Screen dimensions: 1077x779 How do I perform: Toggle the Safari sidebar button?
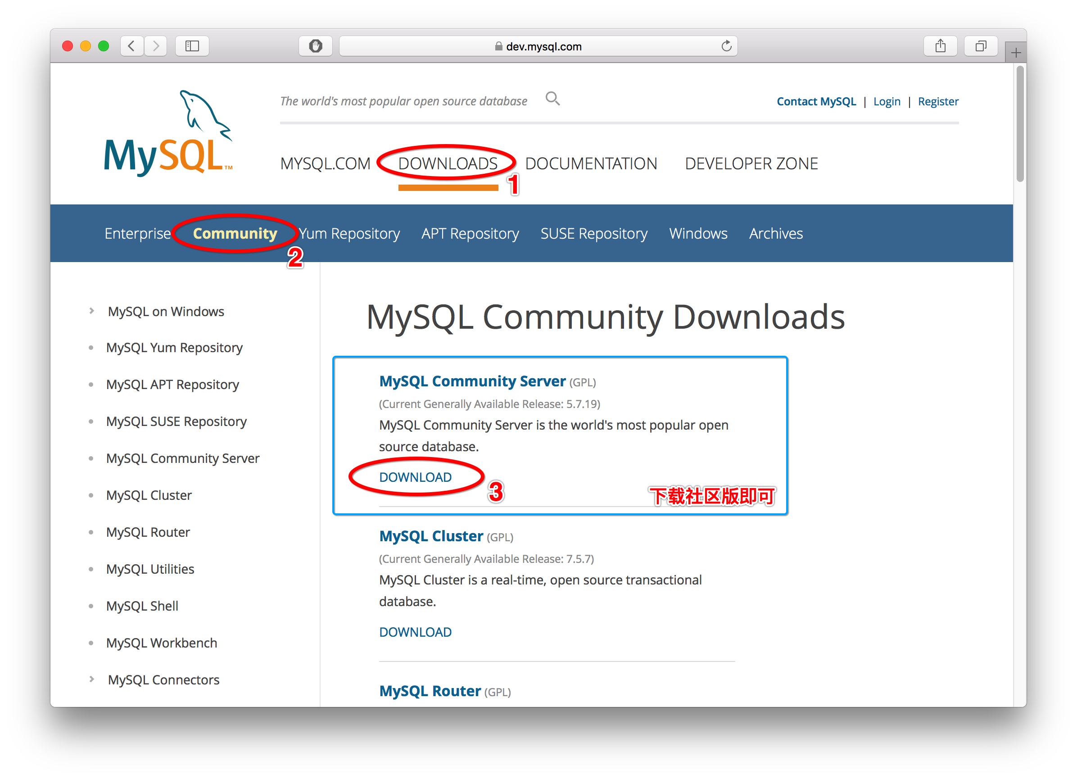(192, 46)
